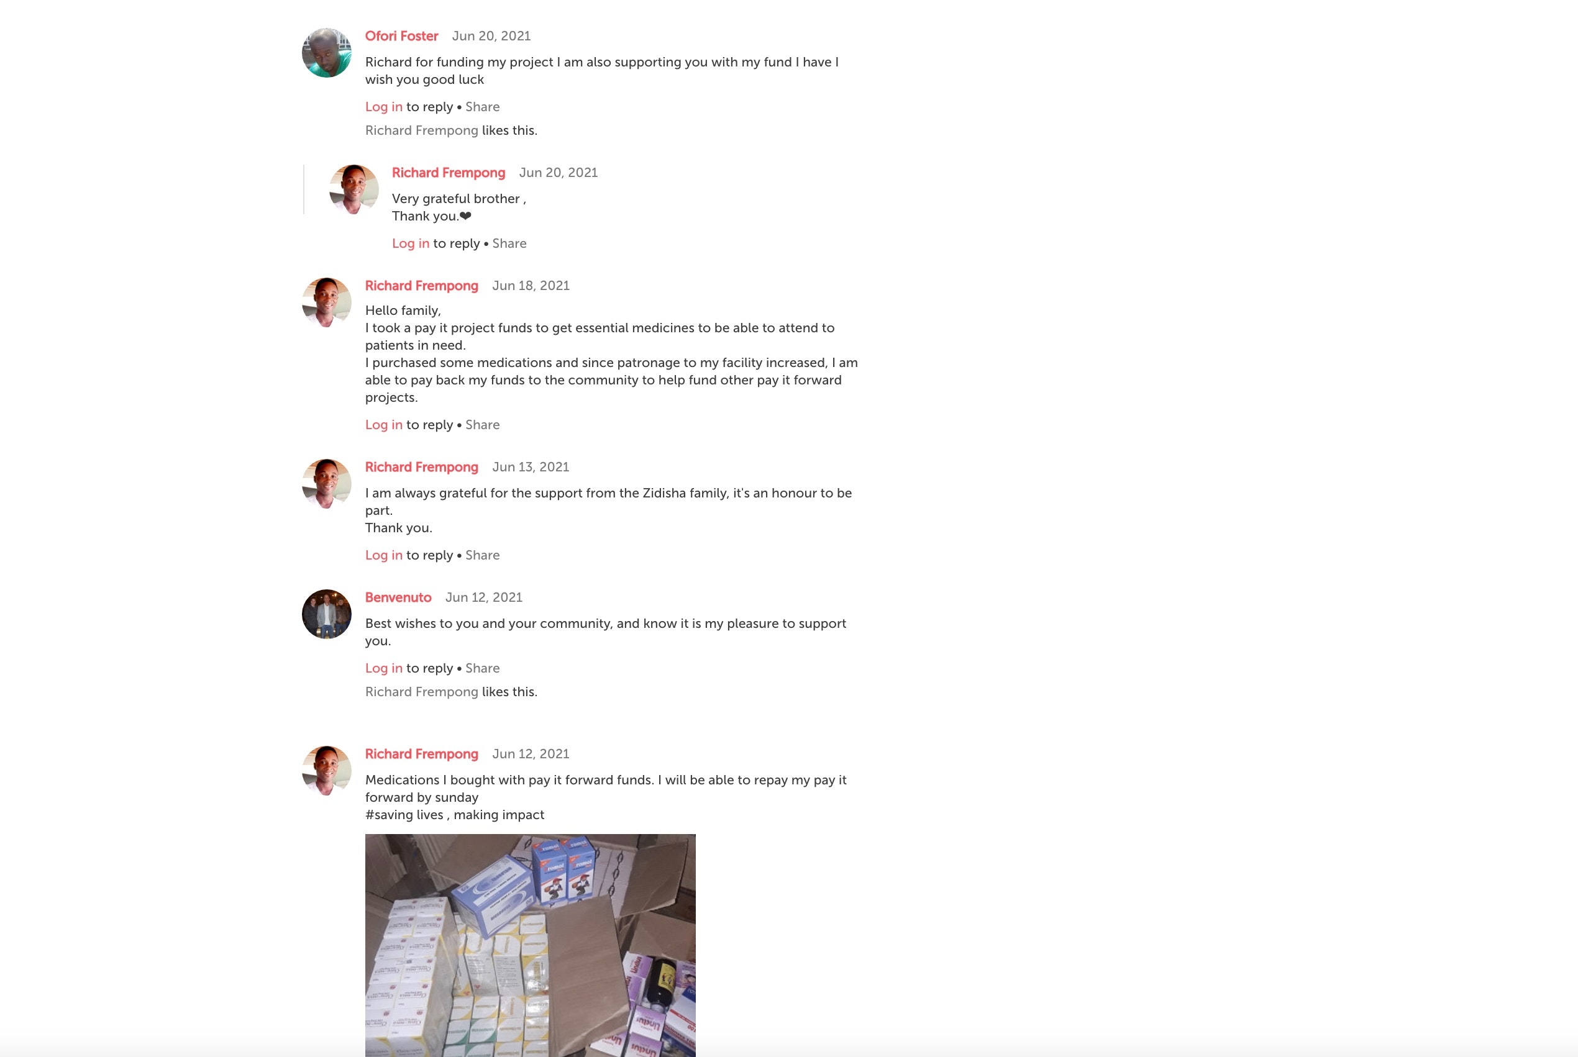Screen dimensions: 1578x1057
Task: Click Richard Frempong name on Jun 13 comment
Action: point(421,467)
